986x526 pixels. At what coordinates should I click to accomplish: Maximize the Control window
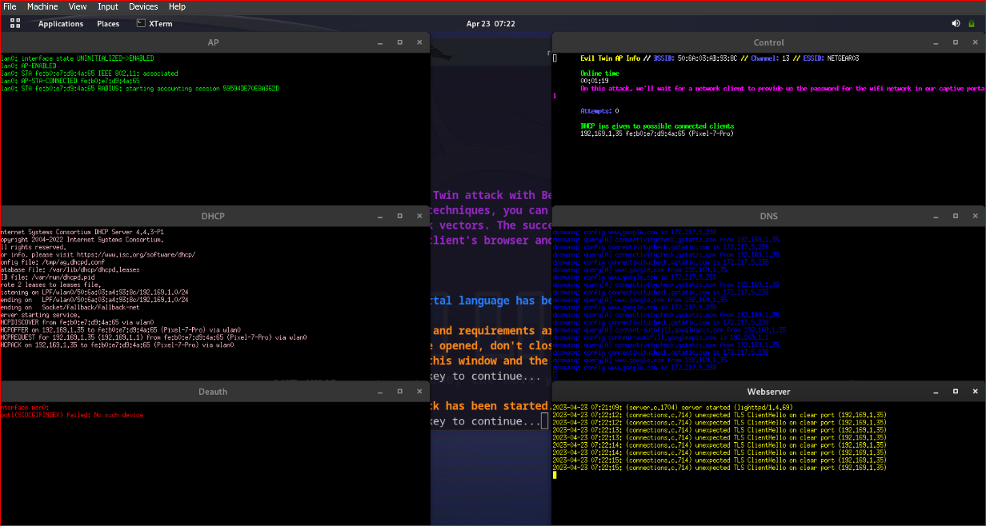click(956, 42)
